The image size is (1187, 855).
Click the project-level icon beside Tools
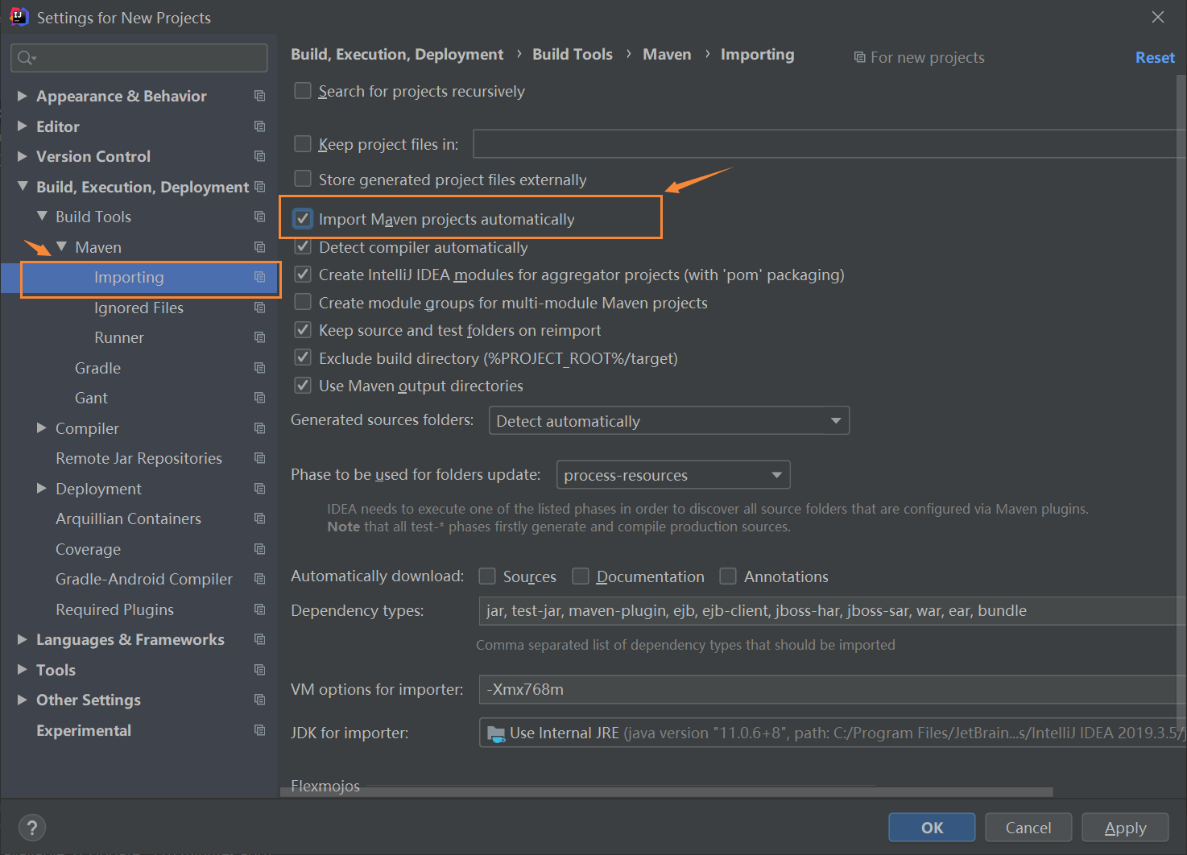click(259, 670)
